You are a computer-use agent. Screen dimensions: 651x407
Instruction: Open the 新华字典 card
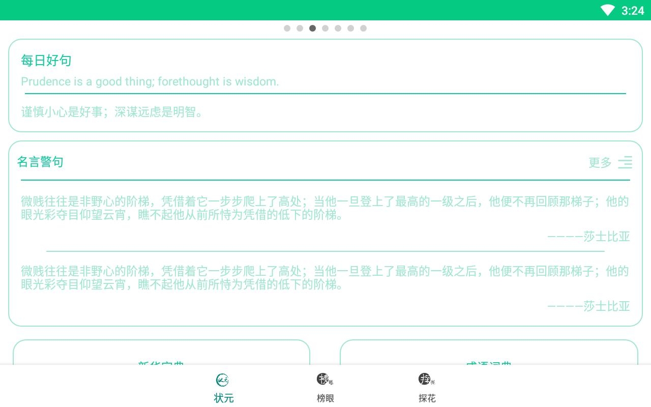(161, 352)
